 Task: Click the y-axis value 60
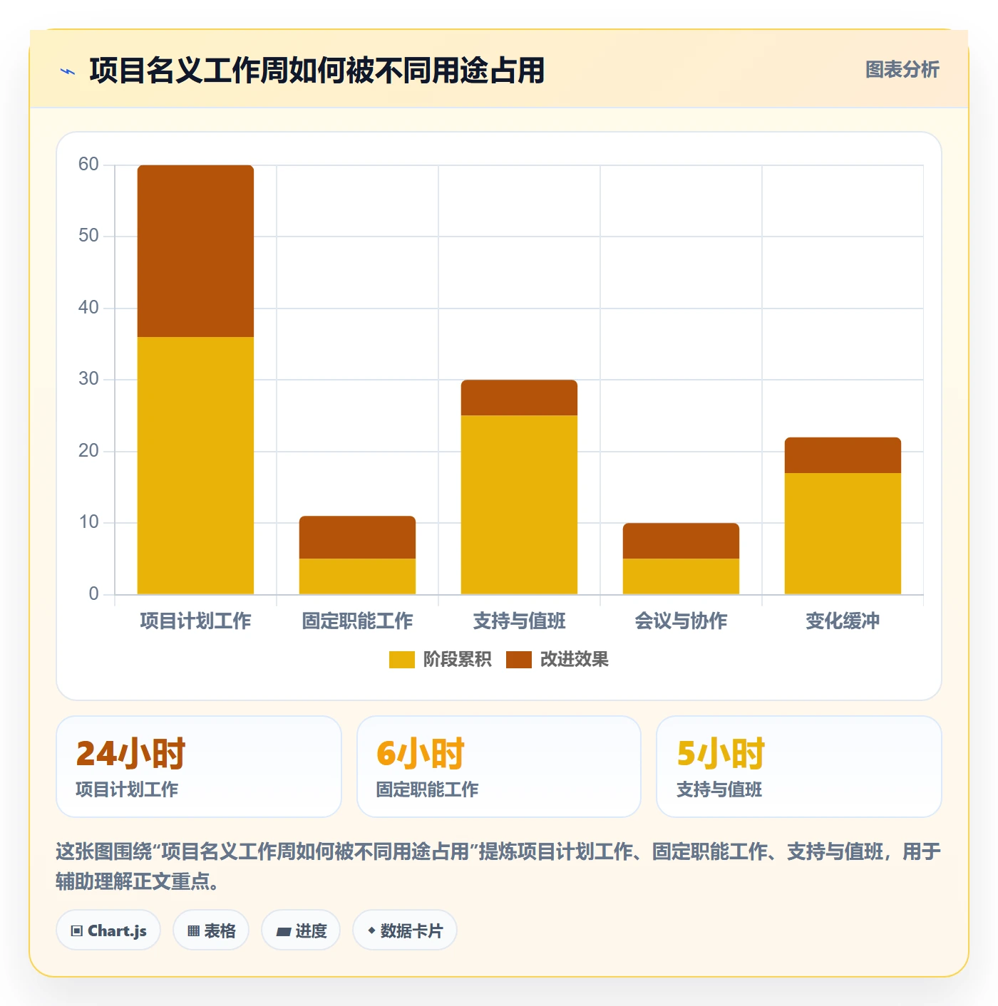coord(88,165)
